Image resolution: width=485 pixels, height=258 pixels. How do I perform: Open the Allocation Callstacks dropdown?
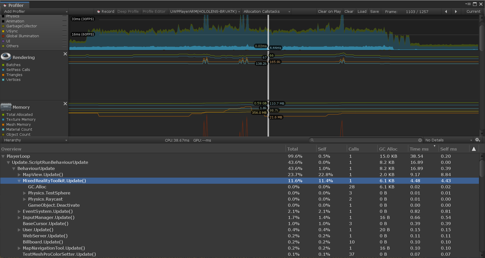(x=266, y=11)
